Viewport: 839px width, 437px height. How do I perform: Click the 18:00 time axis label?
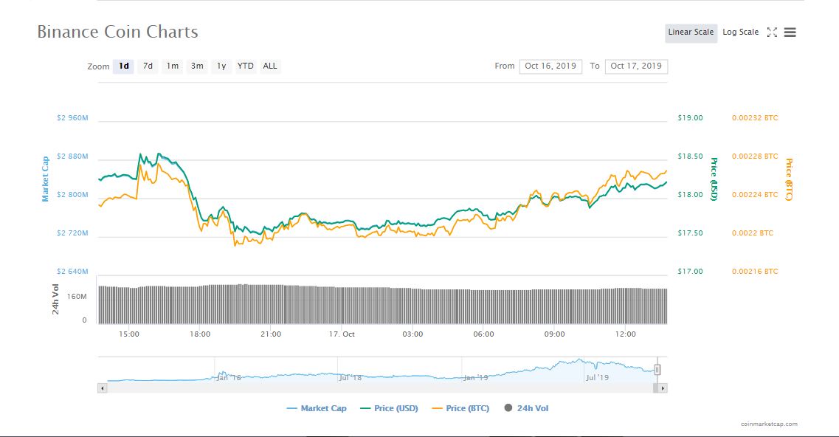[199, 334]
